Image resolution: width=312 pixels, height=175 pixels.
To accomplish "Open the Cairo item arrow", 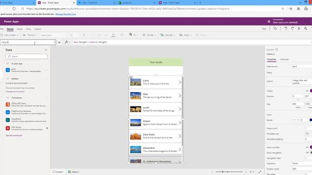I will pyautogui.click(x=180, y=82).
